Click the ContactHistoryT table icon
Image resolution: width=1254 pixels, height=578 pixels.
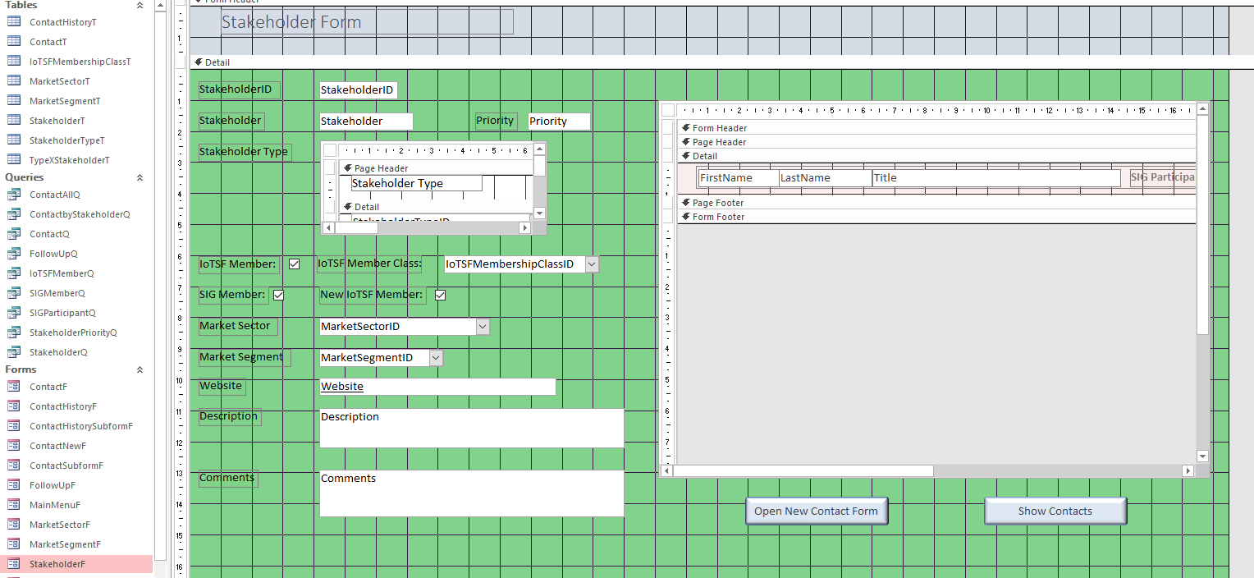click(14, 21)
